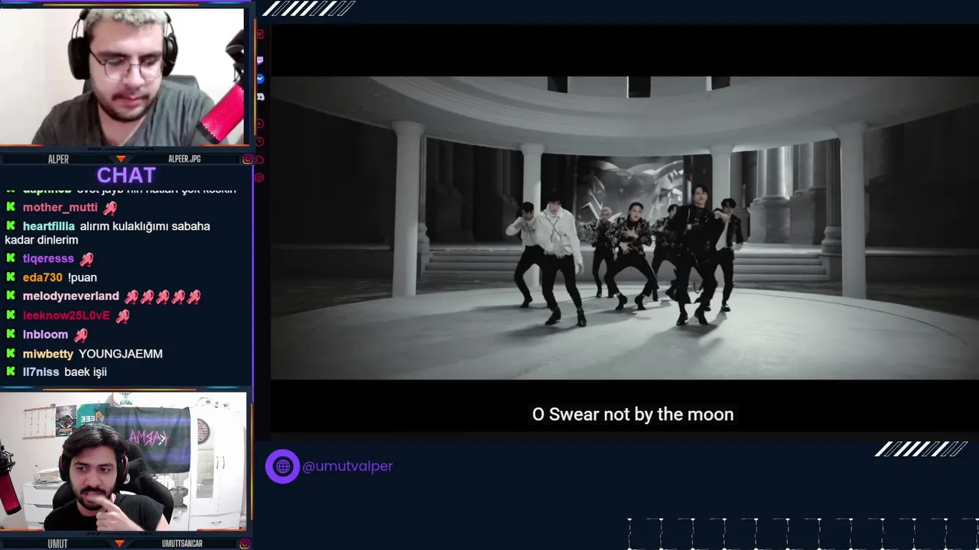Click the UMUT name label
The image size is (979, 550).
pos(57,544)
